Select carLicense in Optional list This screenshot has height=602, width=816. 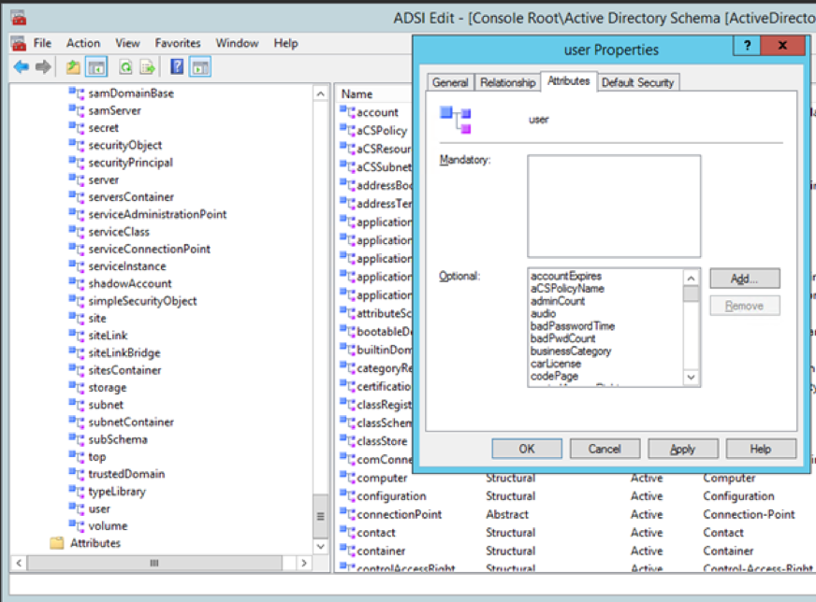(x=556, y=364)
